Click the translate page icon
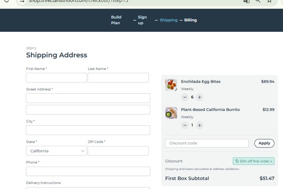Viewport: 283px width, 190px height. pos(246,1)
